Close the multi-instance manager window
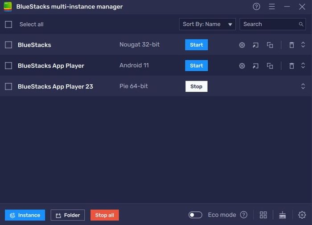Viewport: 312px width, 225px height. click(302, 7)
